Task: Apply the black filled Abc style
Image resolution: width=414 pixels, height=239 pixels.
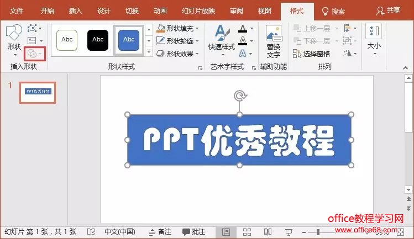Action: (x=98, y=40)
